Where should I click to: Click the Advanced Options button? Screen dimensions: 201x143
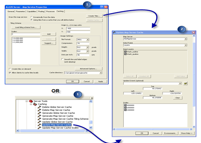point(88,69)
